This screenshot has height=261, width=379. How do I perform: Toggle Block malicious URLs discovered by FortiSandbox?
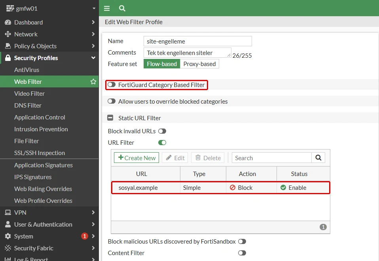pos(242,241)
